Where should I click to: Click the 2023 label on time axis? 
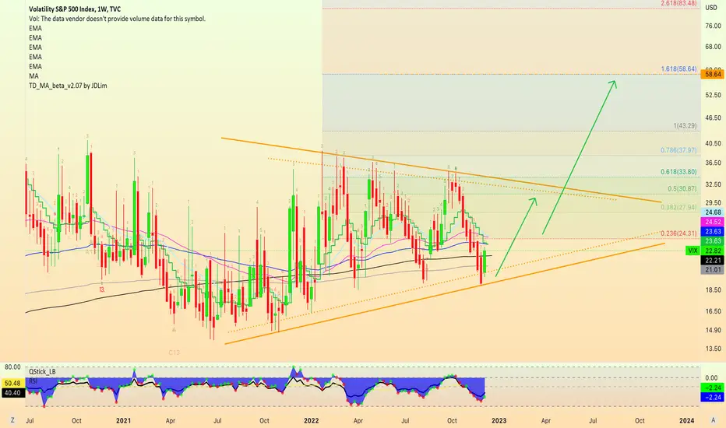click(x=499, y=420)
